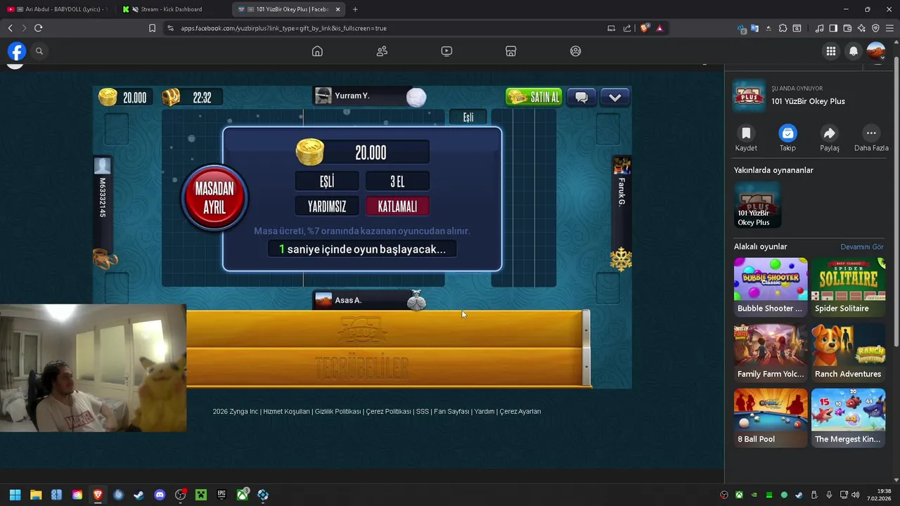Open Steam from taskbar
900x506 pixels.
pos(139,495)
